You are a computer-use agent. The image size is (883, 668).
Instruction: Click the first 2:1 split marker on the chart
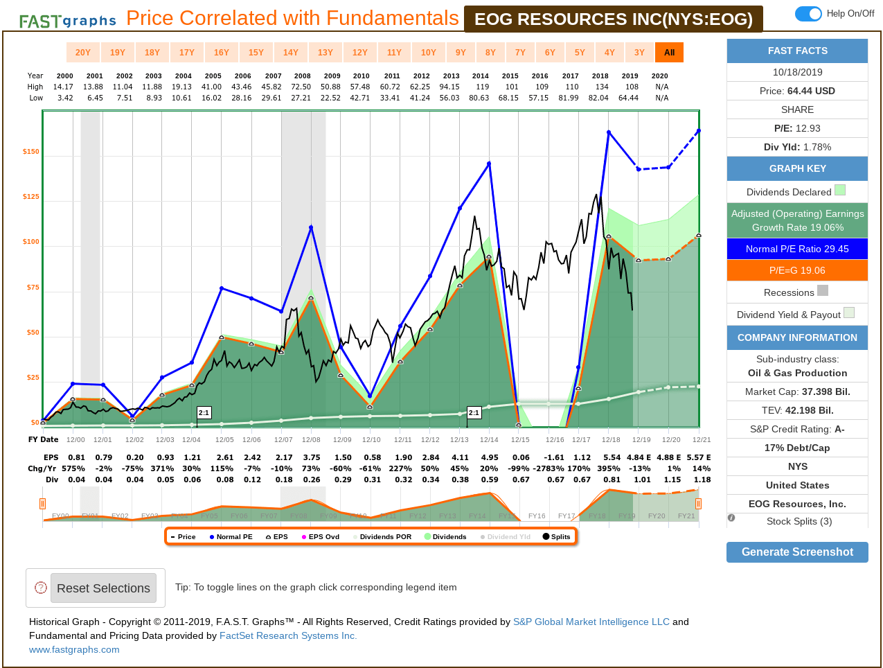(204, 412)
